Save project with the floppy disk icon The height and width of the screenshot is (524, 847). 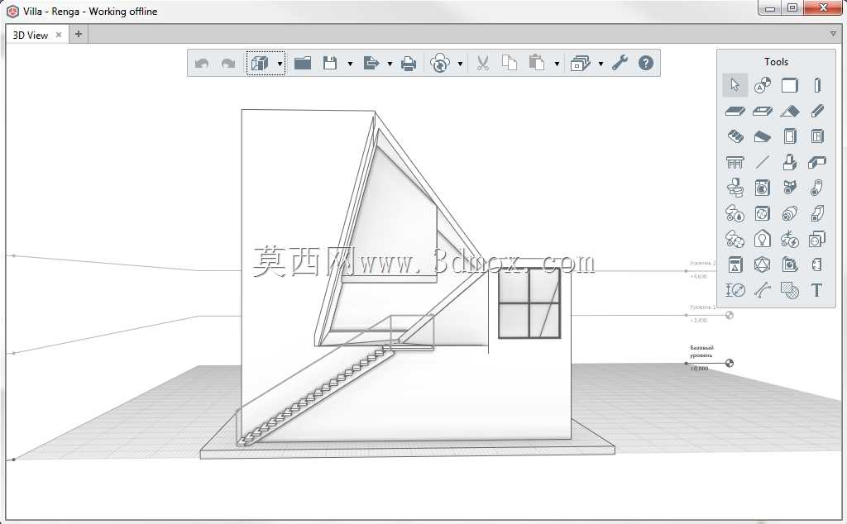pyautogui.click(x=330, y=63)
